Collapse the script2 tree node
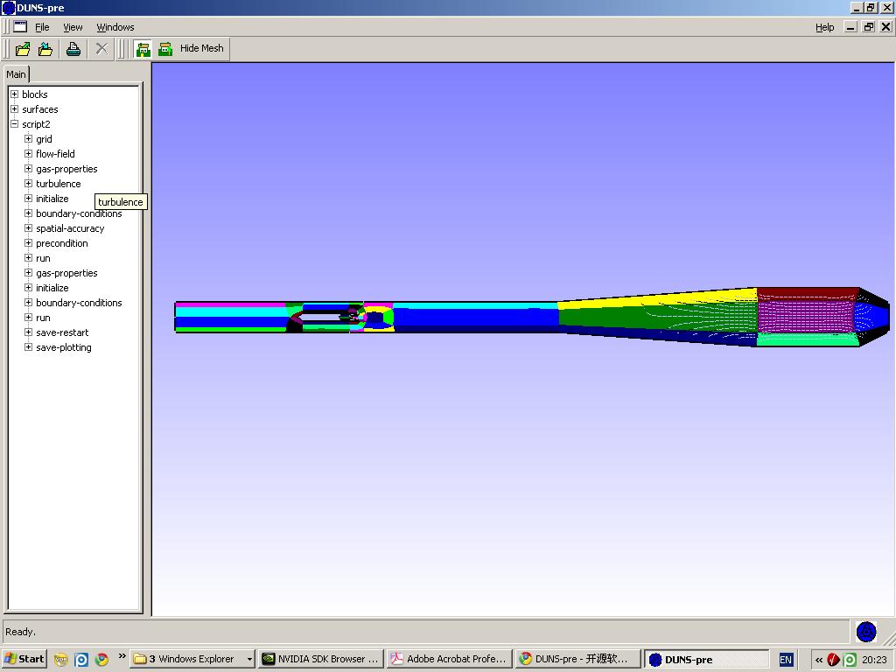 coord(14,124)
